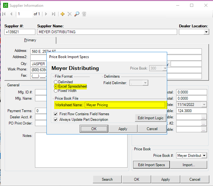
Task: Click the ellipsis button in #2 row
Action: (x=204, y=123)
